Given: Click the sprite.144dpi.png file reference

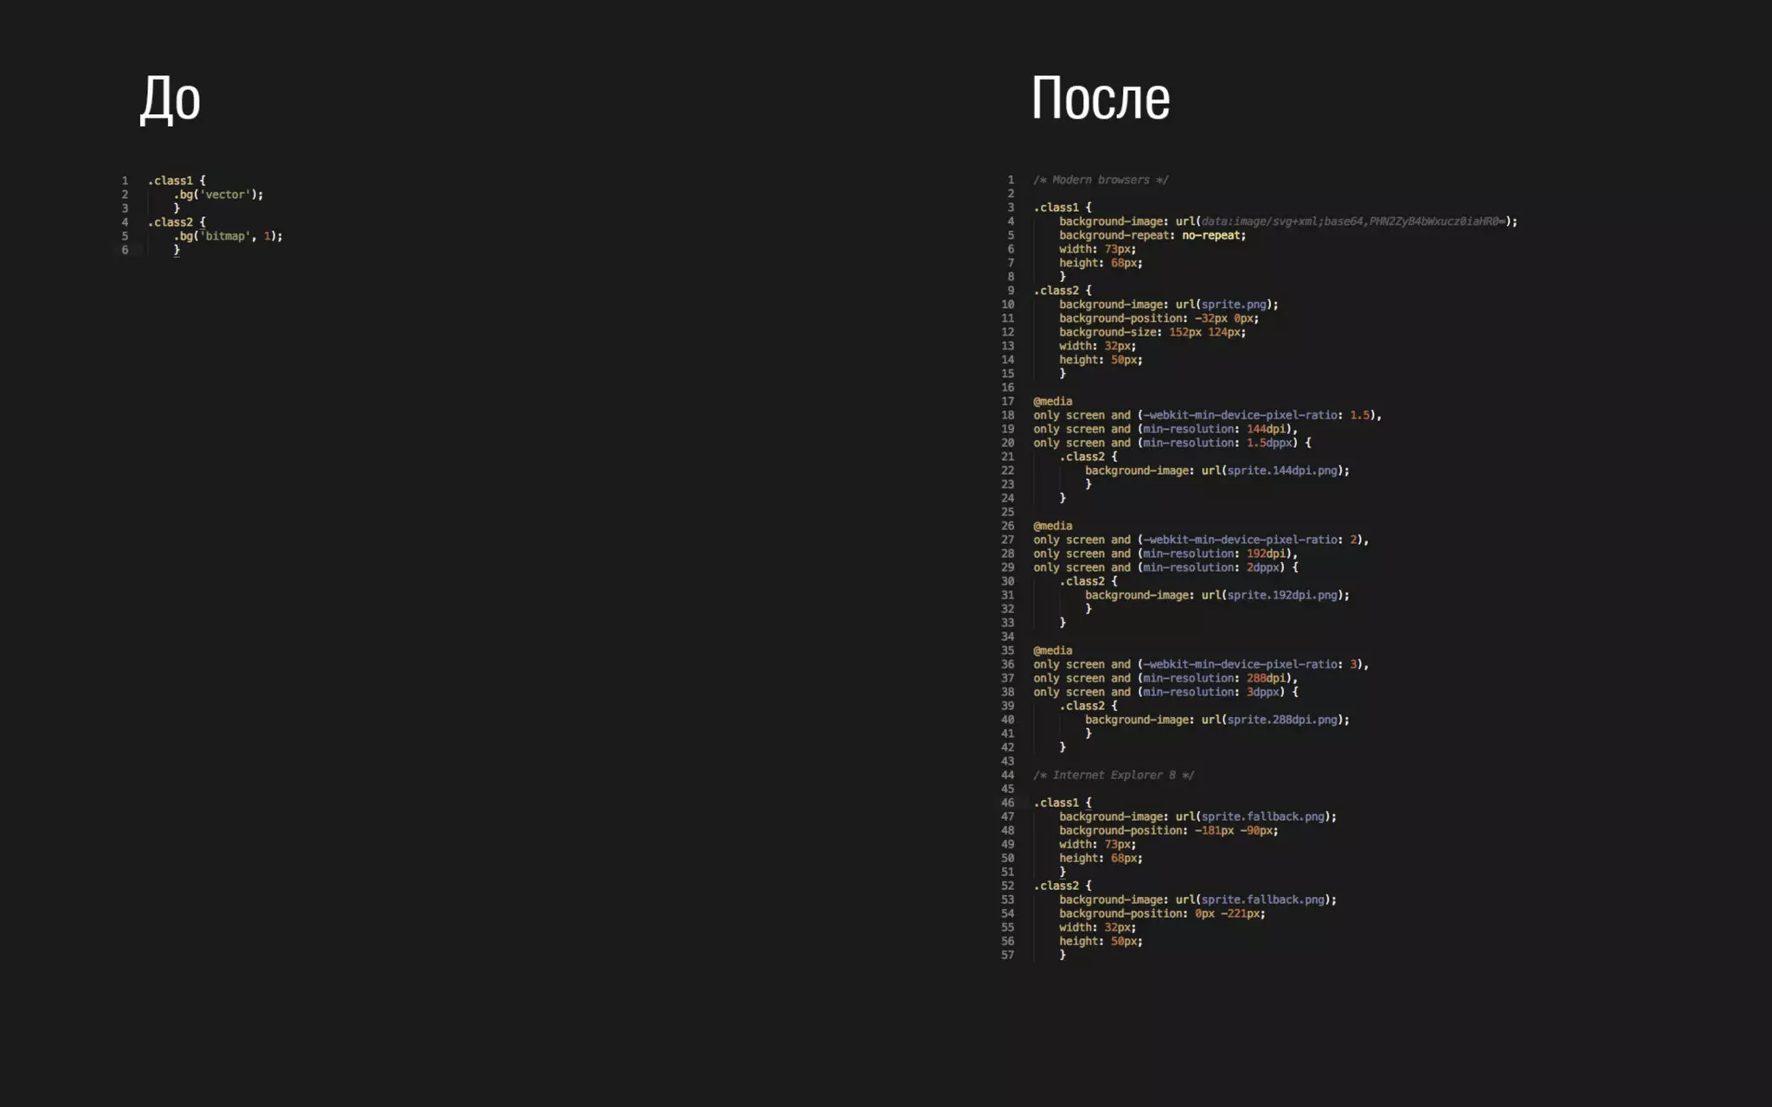Looking at the screenshot, I should (1281, 470).
